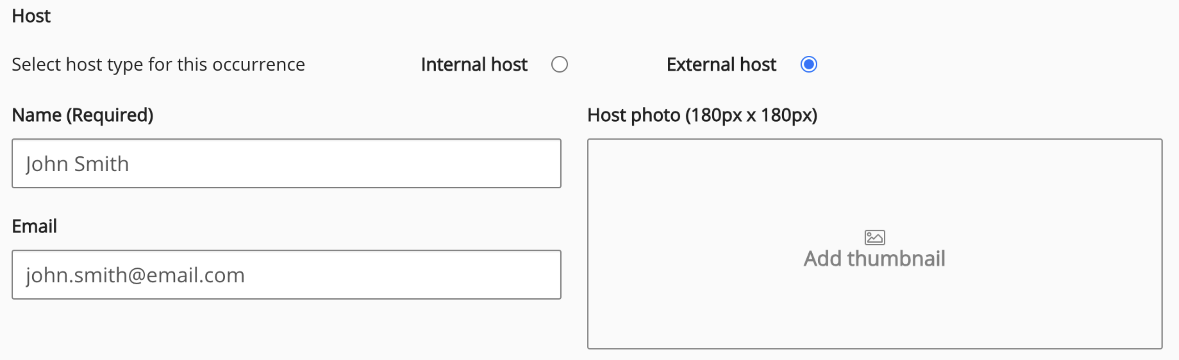Click the image icon above Add thumbnail
Image resolution: width=1179 pixels, height=360 pixels.
click(x=874, y=237)
